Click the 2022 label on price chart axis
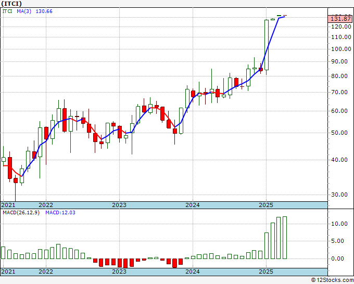 pos(46,205)
